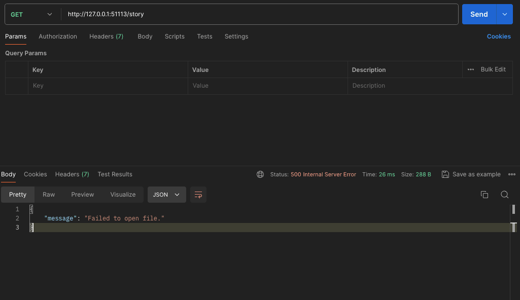The image size is (520, 300).
Task: Go to the Settings tab
Action: 236,36
